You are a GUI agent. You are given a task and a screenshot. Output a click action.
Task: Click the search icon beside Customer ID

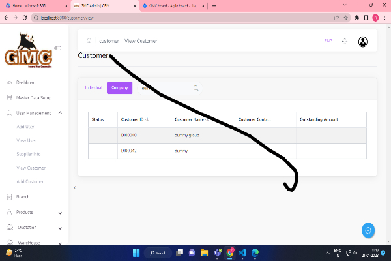click(x=147, y=119)
